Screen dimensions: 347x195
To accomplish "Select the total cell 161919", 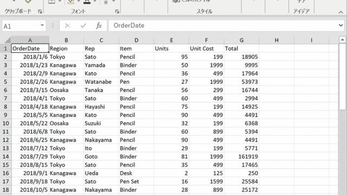I will point(241,157).
